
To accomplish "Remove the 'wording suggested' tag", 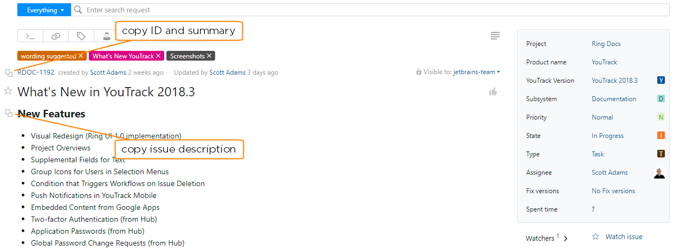I will (x=81, y=56).
